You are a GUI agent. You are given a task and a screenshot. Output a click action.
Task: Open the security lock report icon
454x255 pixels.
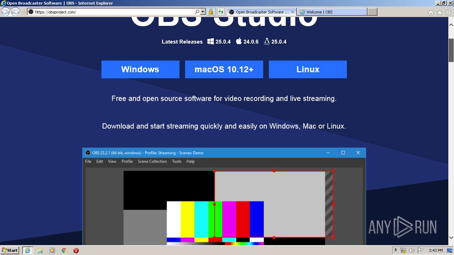(211, 12)
